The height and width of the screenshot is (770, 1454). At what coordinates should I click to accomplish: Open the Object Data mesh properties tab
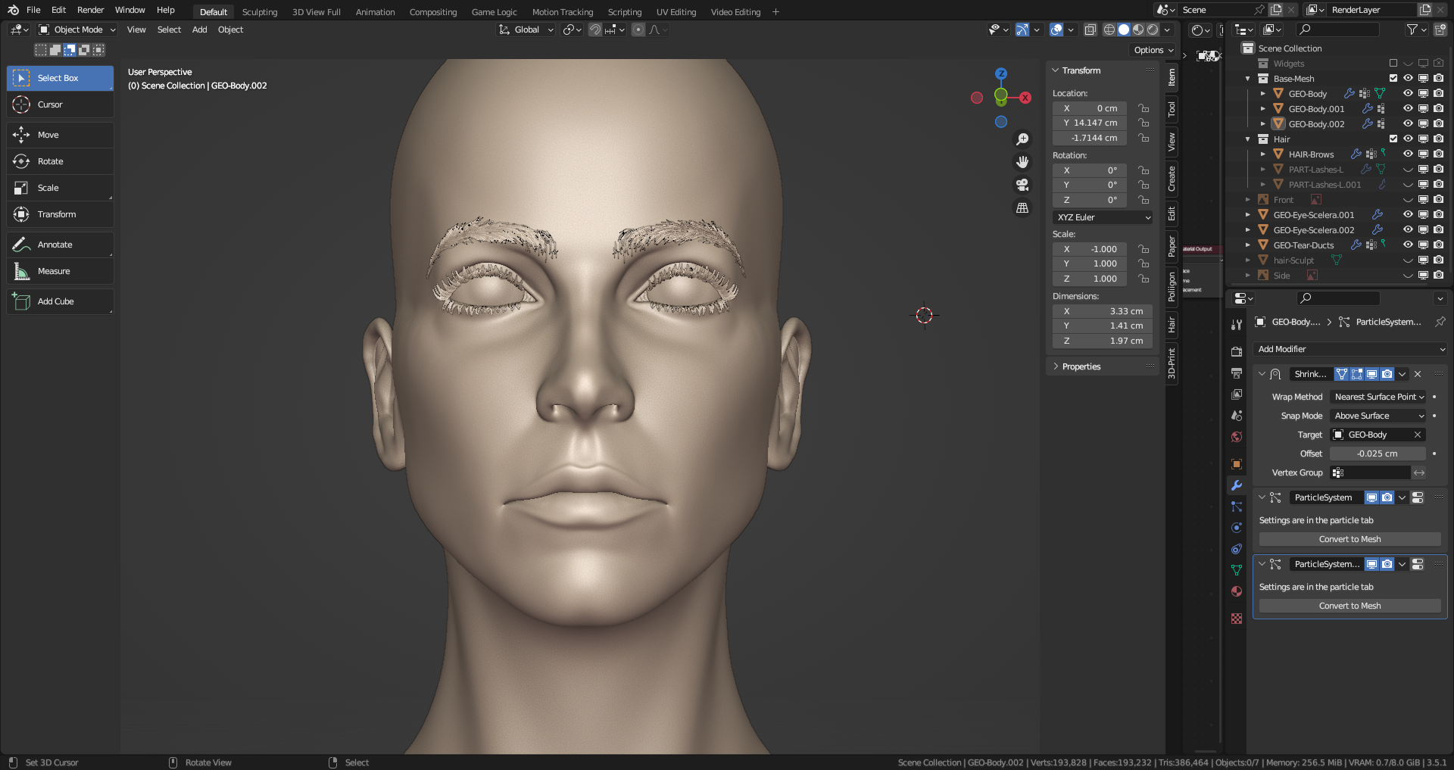pyautogui.click(x=1237, y=570)
